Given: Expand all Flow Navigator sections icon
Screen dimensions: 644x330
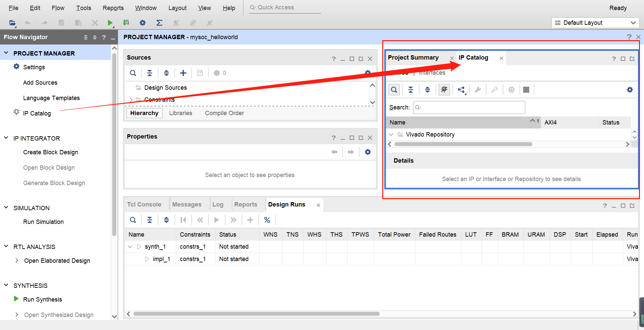Looking at the screenshot, I should pos(95,37).
